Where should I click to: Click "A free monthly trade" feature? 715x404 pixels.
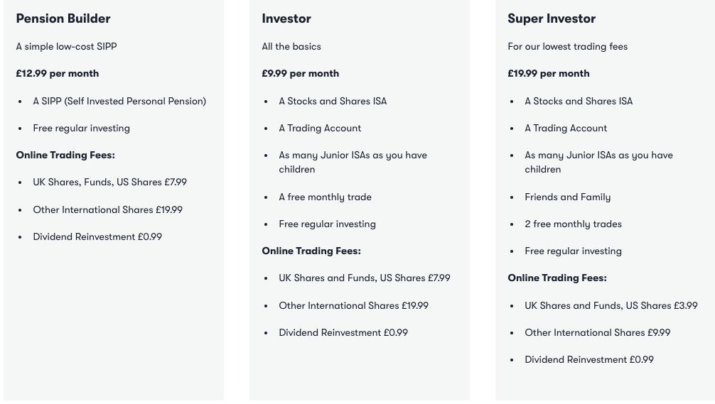click(x=326, y=197)
